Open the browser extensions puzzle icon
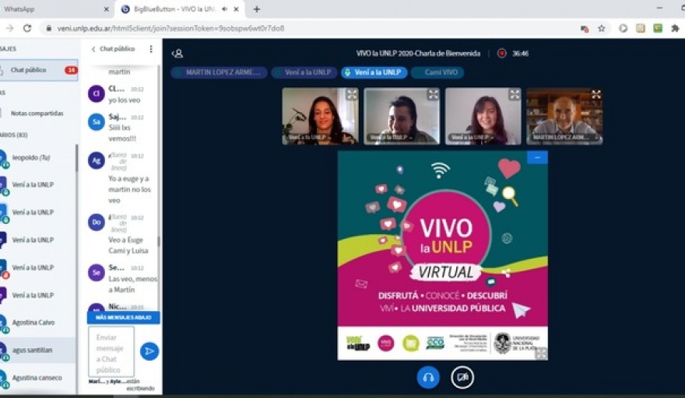This screenshot has width=685, height=398. click(675, 28)
